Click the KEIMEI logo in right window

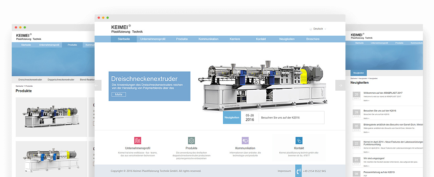click(361, 36)
